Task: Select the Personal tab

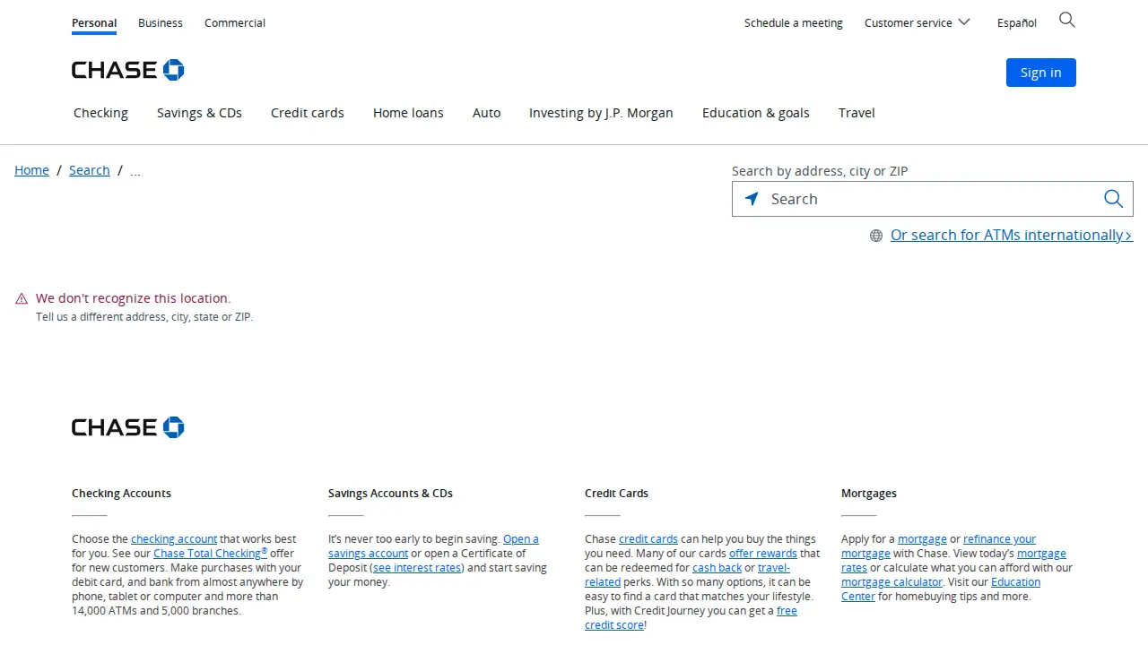Action: [x=94, y=23]
